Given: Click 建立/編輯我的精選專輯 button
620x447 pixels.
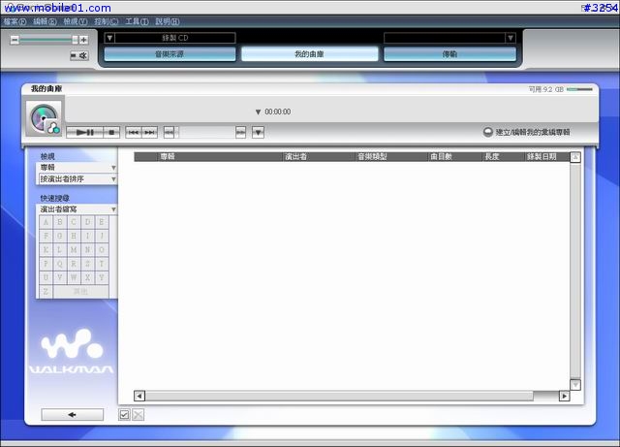Looking at the screenshot, I should tap(527, 132).
